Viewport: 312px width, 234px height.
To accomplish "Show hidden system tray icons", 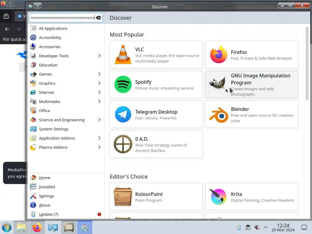I will pyautogui.click(x=266, y=227).
